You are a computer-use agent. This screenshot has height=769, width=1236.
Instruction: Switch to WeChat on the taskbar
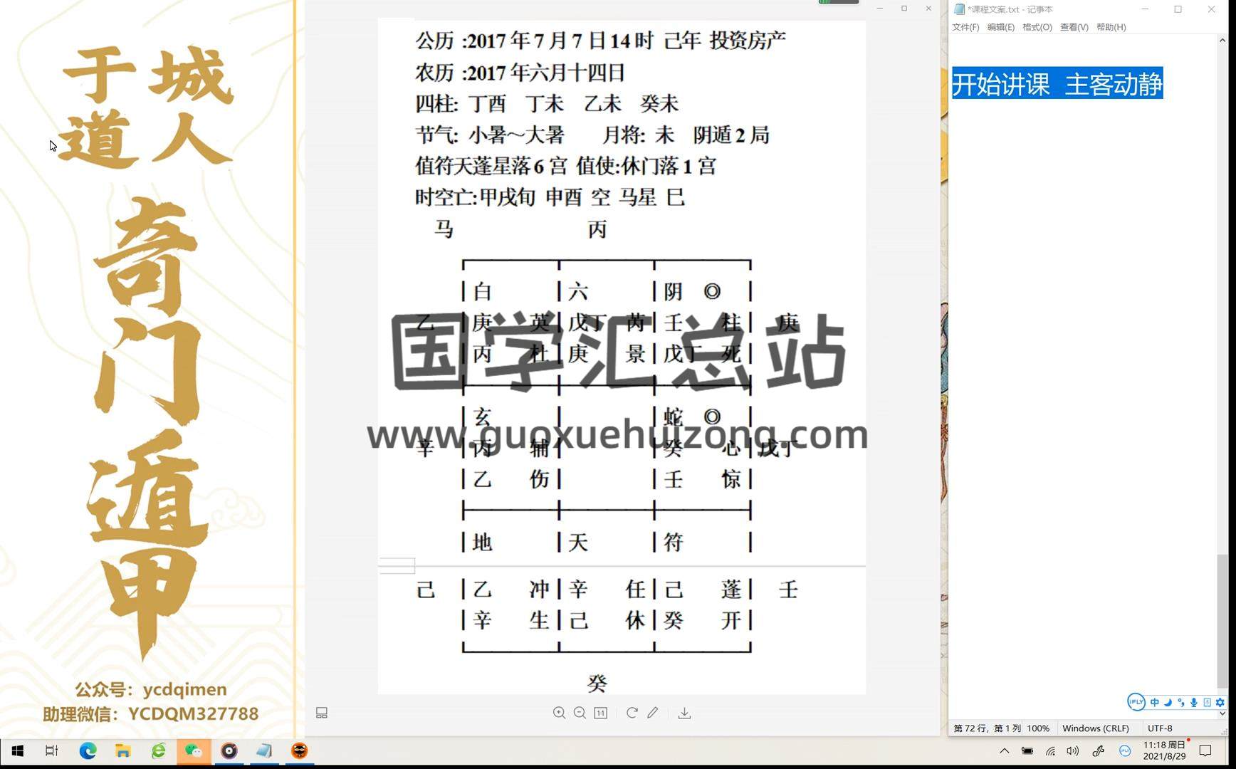[x=194, y=751]
